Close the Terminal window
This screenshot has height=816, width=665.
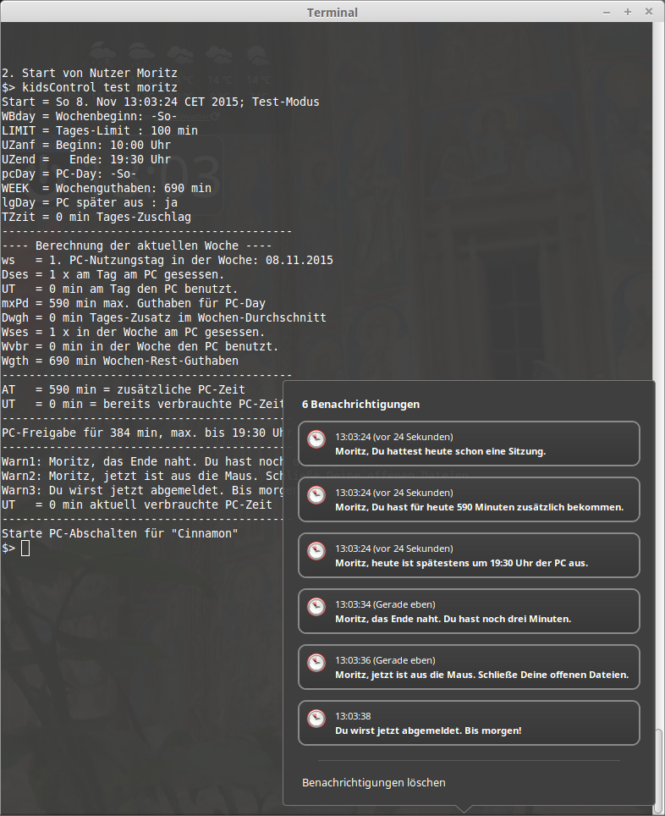click(x=648, y=12)
